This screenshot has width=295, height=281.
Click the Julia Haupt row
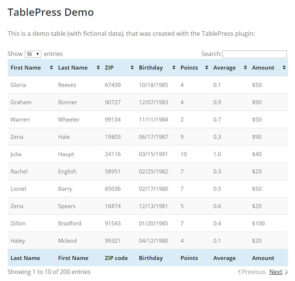click(x=148, y=154)
